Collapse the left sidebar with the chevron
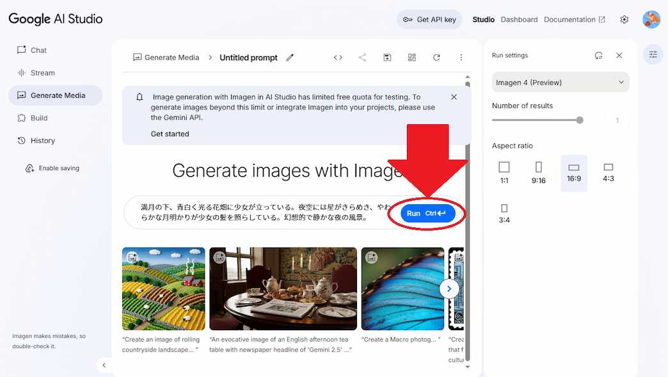Viewport: 668px width, 377px height. 104,365
